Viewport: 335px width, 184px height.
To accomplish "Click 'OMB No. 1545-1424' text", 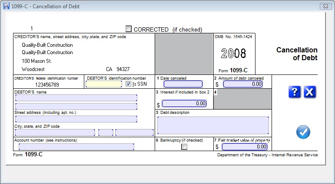I will pyautogui.click(x=233, y=37).
